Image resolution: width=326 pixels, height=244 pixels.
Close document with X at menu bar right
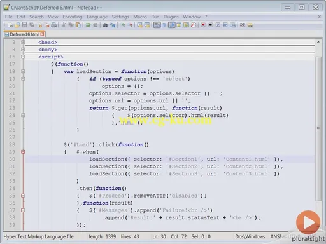click(320, 17)
